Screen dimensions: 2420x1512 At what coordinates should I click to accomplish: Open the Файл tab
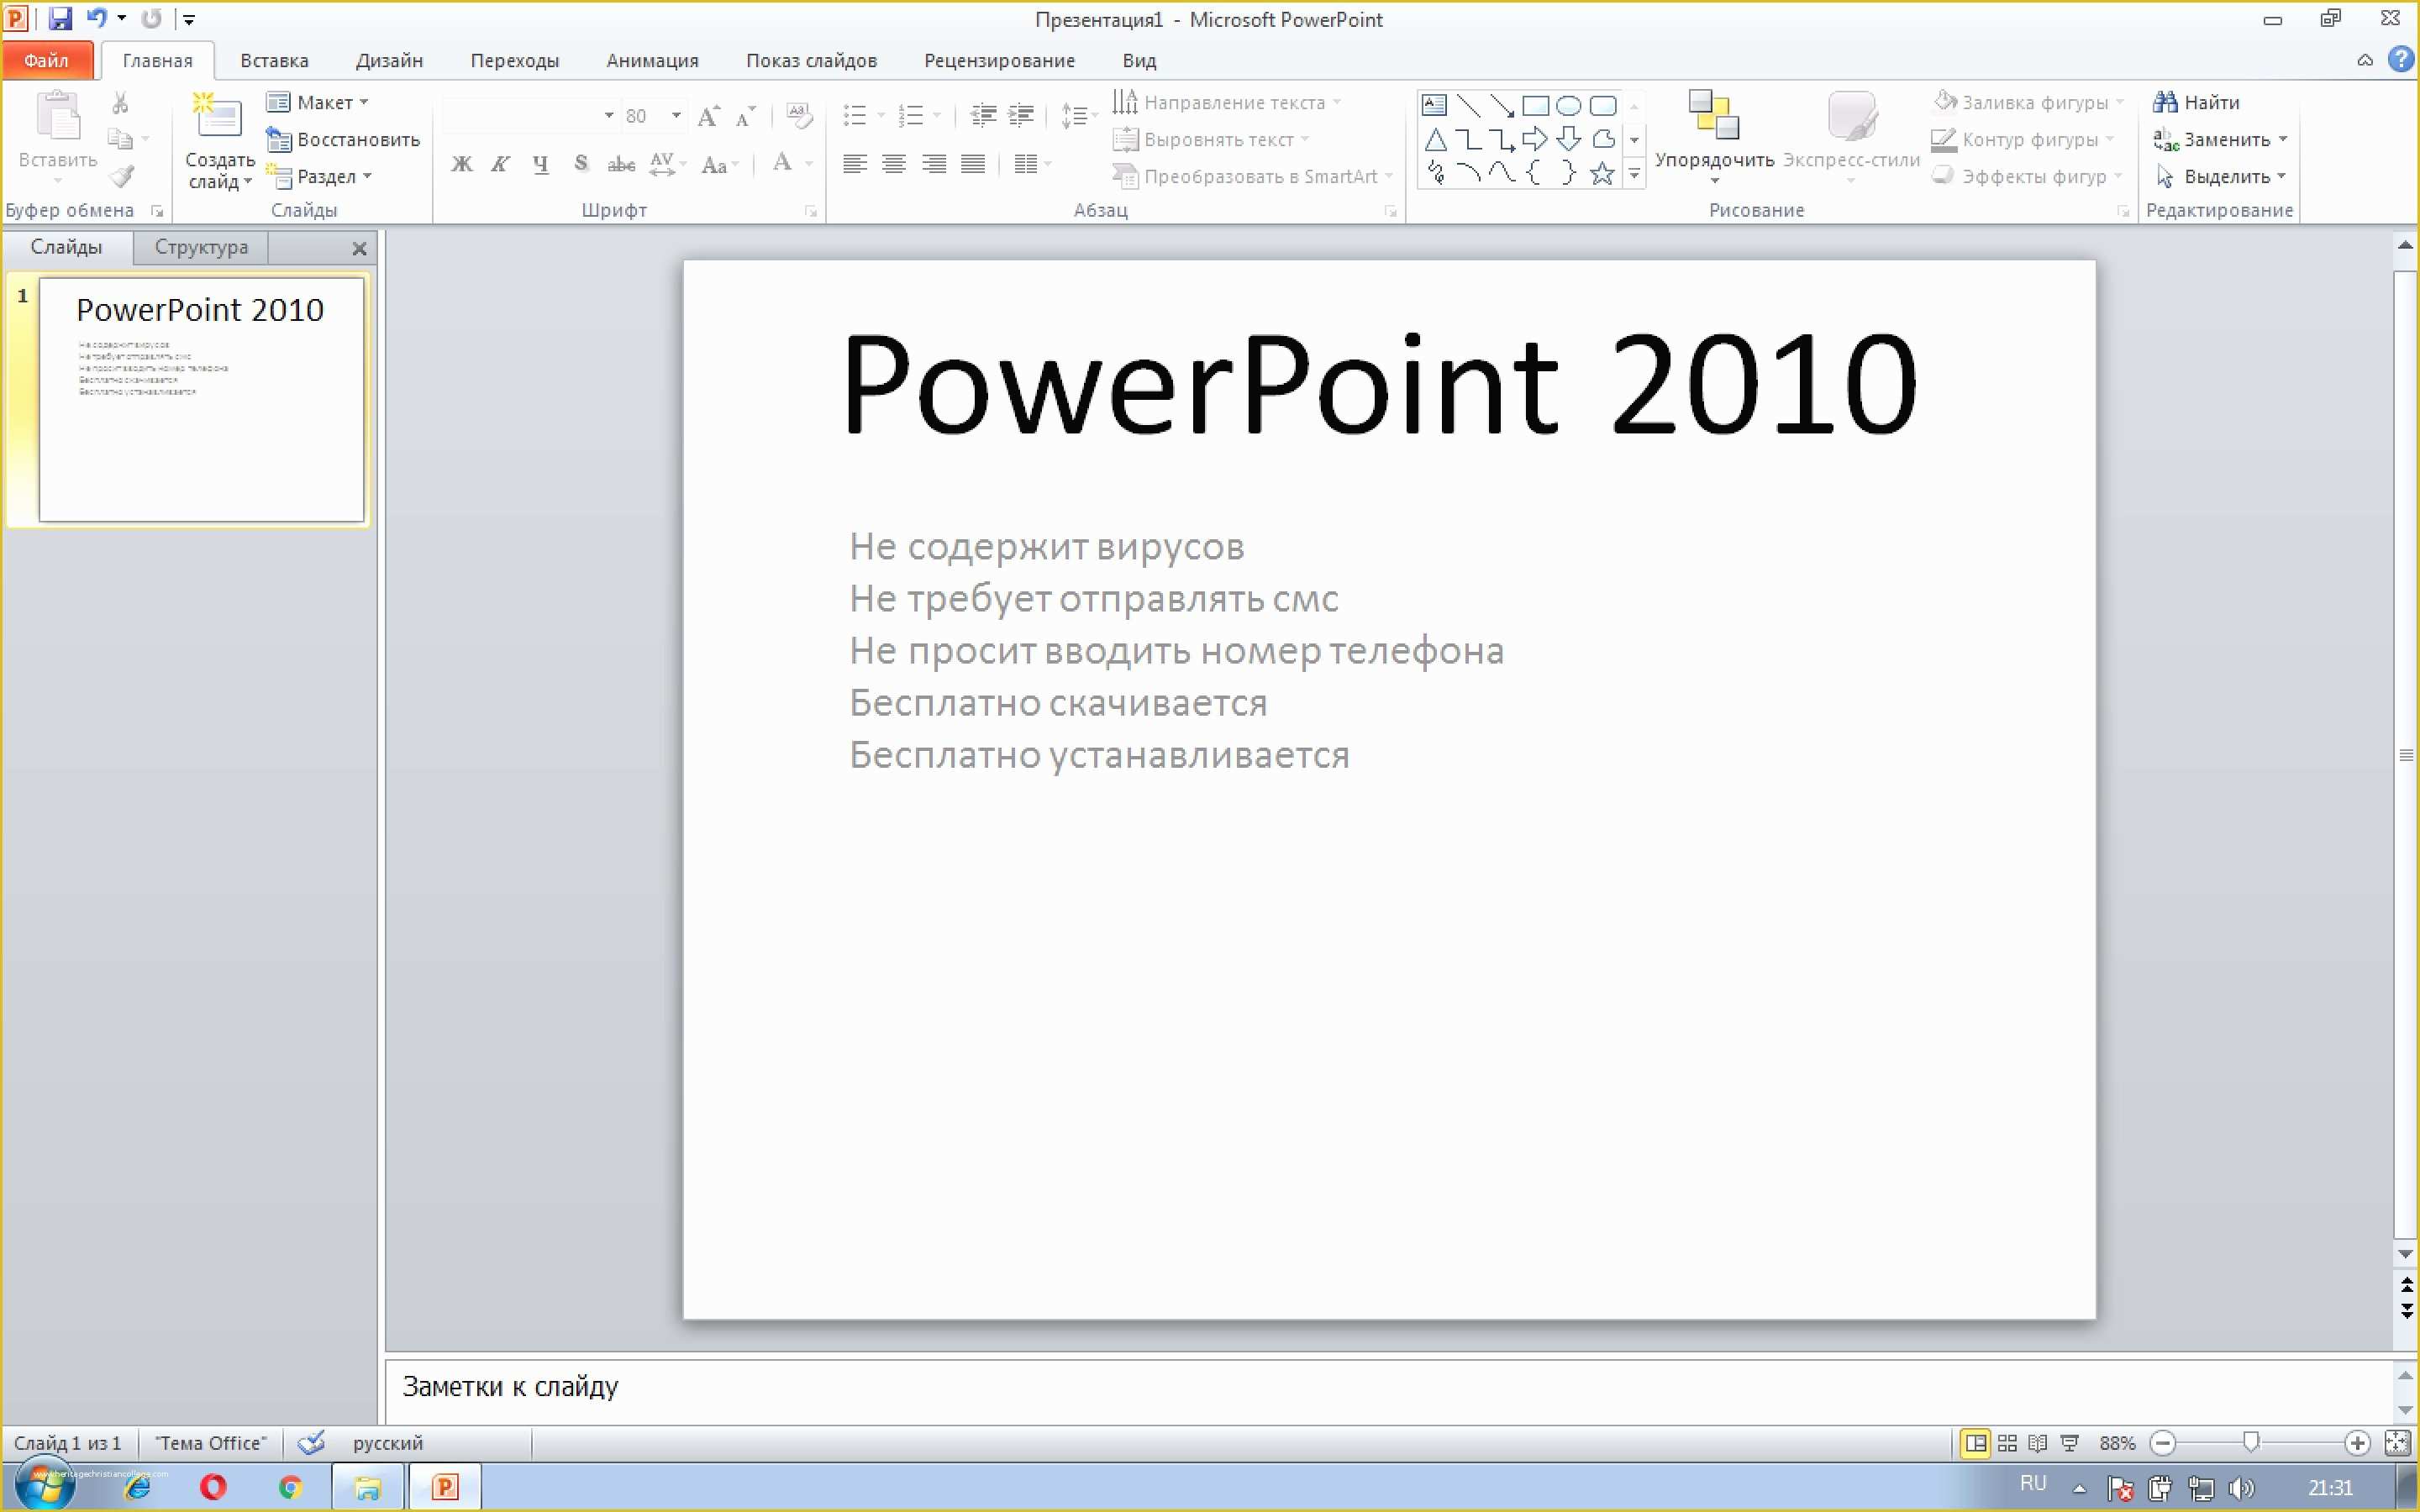coord(46,60)
